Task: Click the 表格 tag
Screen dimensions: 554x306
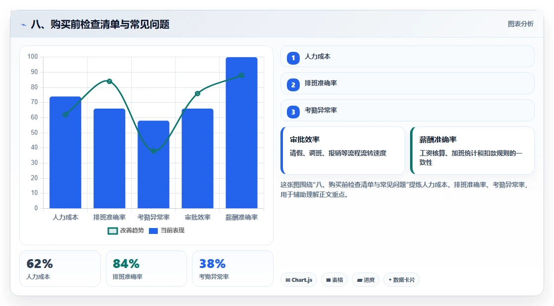Action: [334, 280]
